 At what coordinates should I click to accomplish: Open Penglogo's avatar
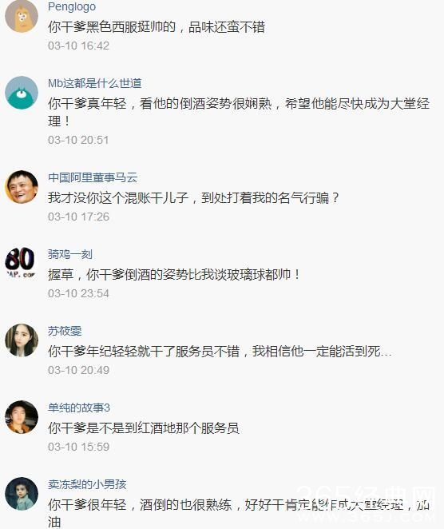coord(22,16)
